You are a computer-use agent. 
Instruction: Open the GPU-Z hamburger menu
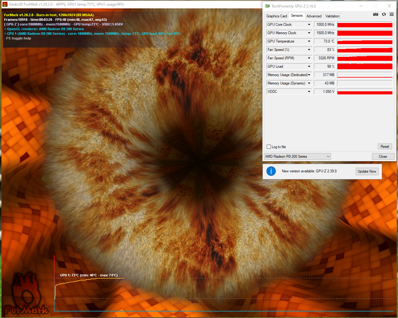391,15
